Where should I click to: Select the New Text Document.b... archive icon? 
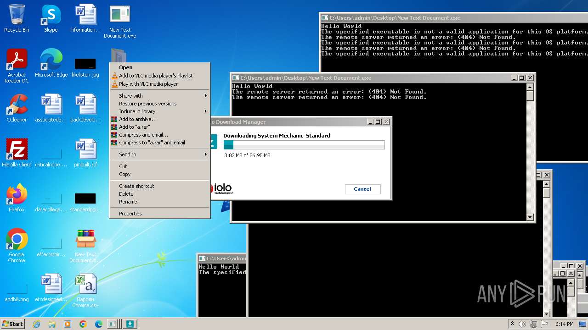(85, 246)
